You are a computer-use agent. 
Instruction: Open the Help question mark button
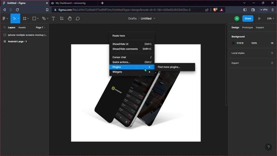(268, 147)
